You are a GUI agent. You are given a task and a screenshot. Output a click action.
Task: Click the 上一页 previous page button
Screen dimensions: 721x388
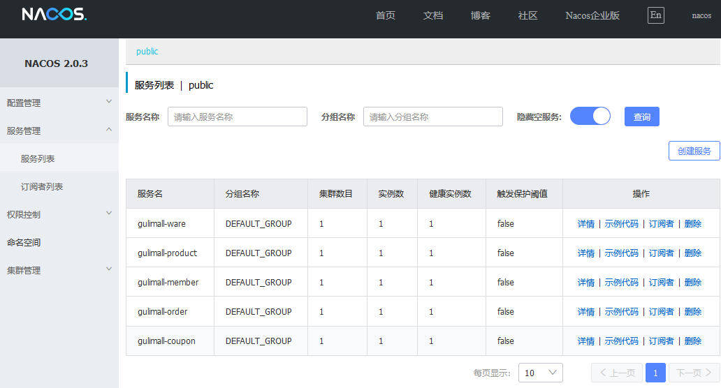point(617,373)
